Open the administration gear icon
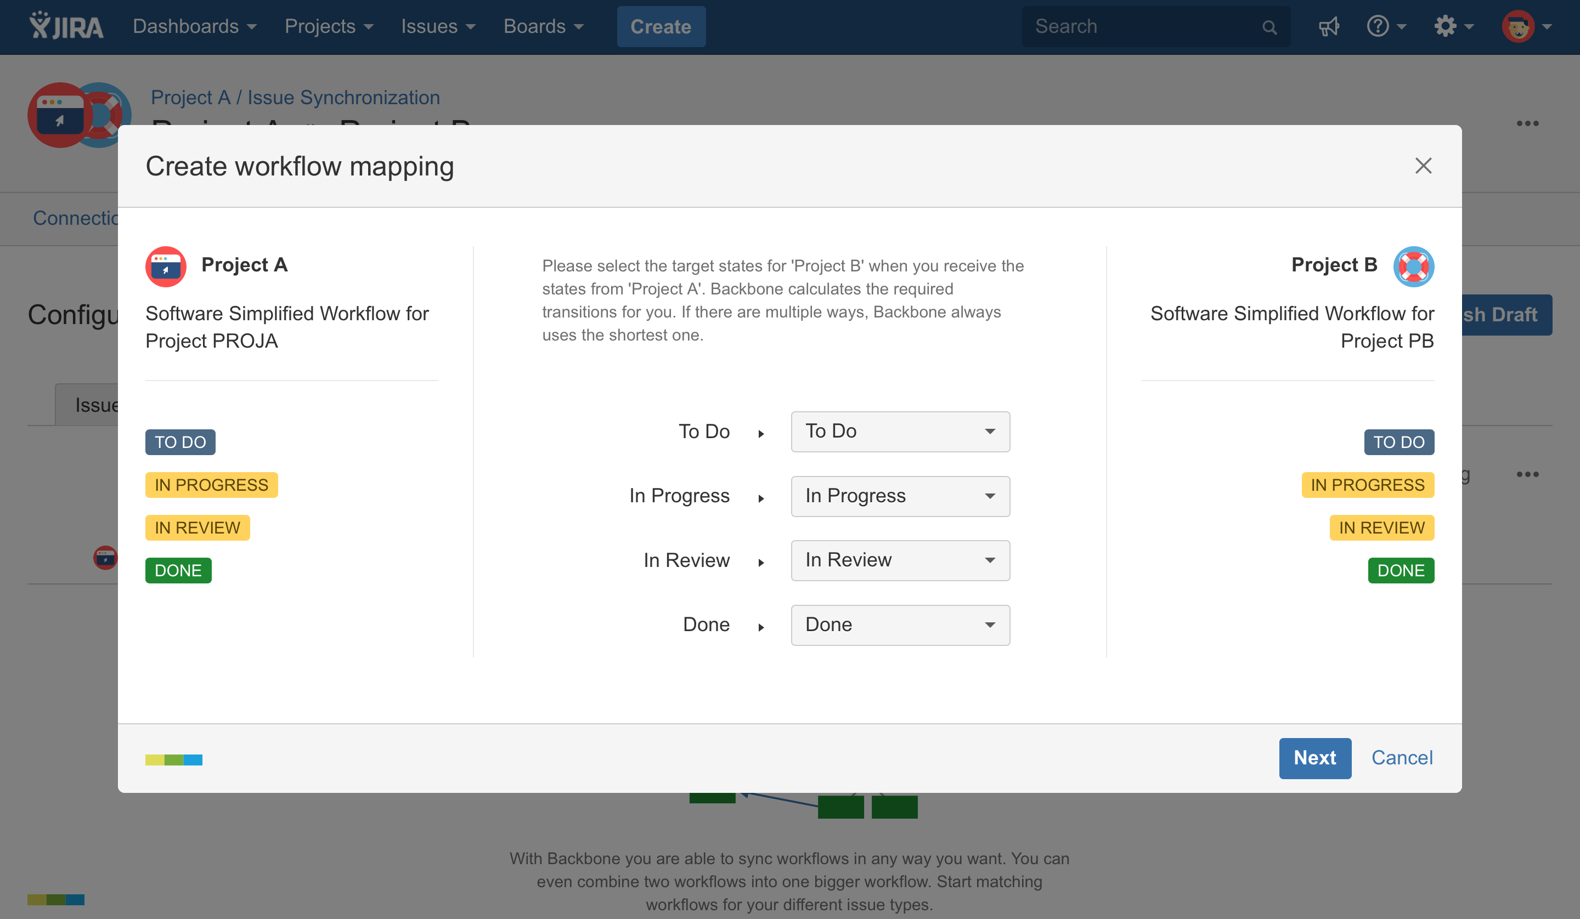Screen dimensions: 1580x919 pos(1448,26)
